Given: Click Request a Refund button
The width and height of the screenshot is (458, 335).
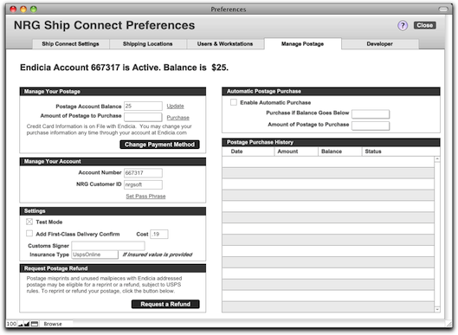Looking at the screenshot, I should (165, 304).
